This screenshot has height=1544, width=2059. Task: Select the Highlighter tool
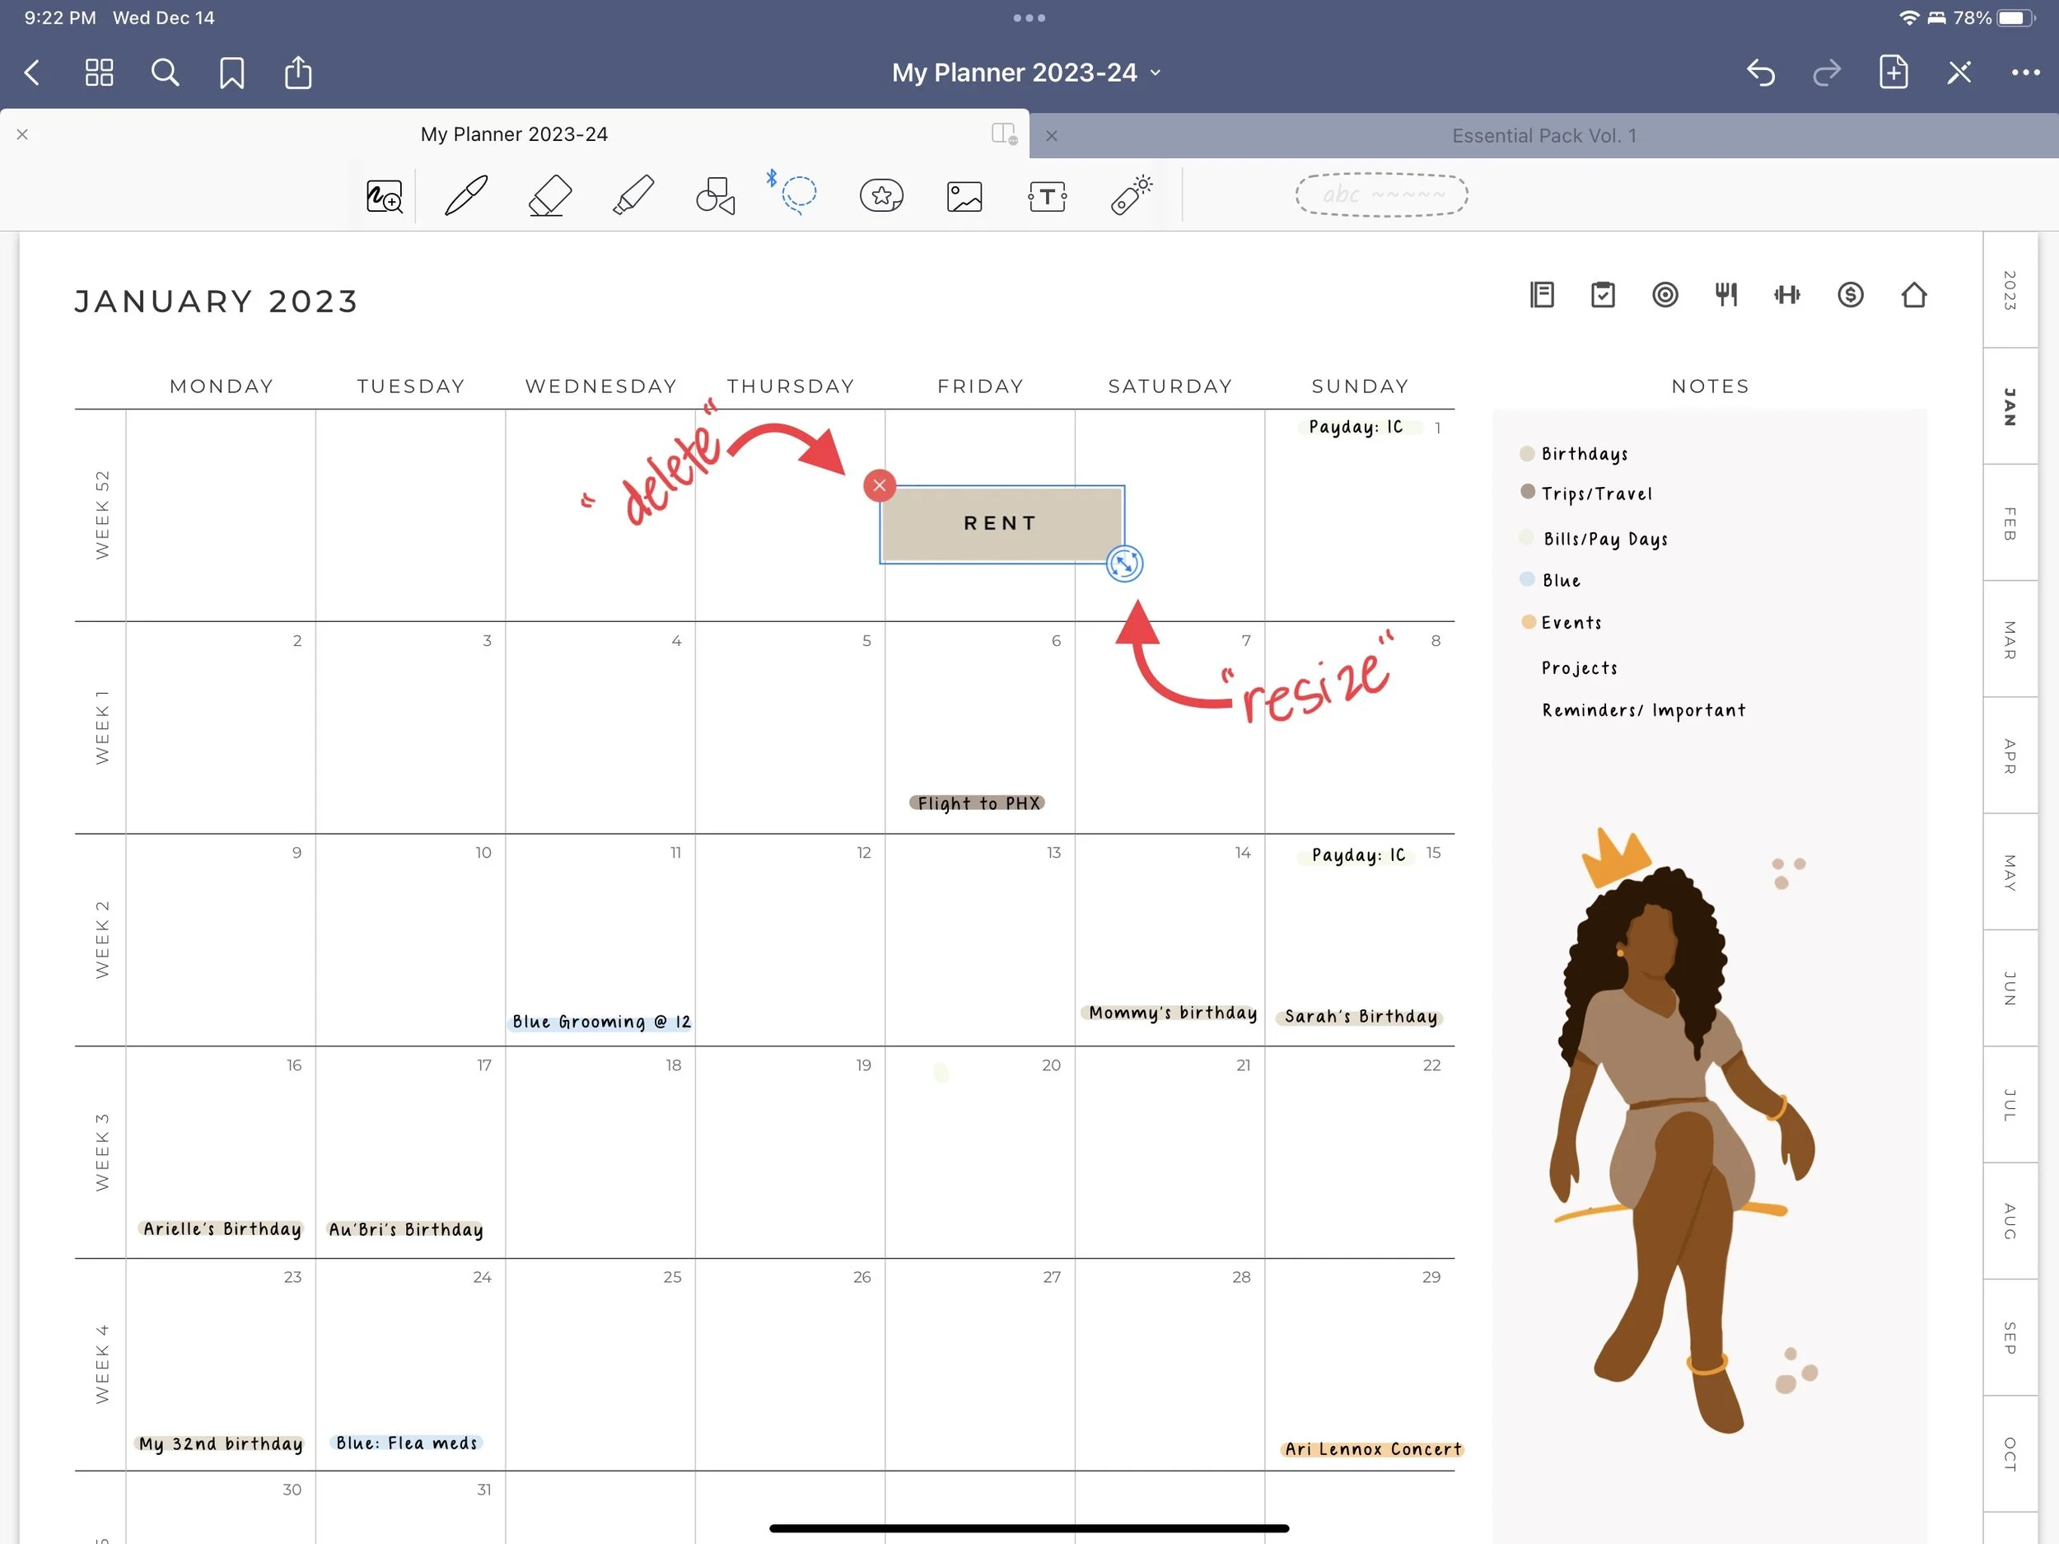tap(633, 195)
